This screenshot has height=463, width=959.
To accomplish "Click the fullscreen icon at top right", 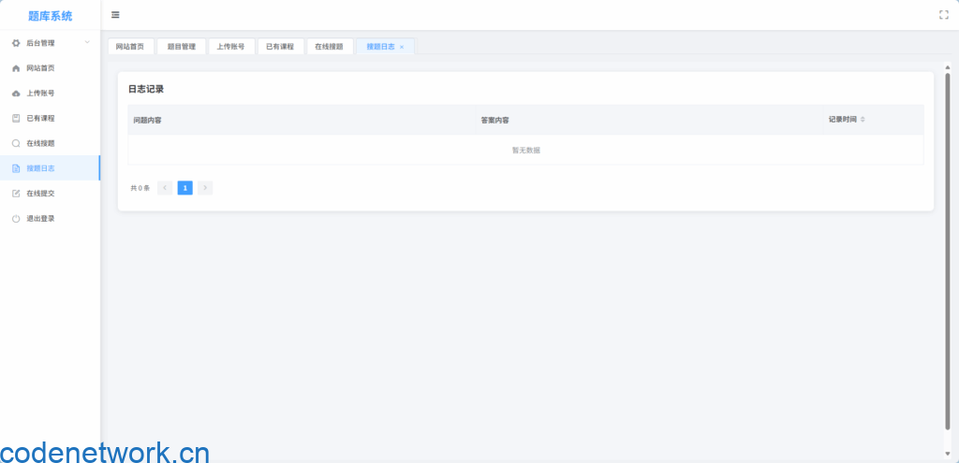I will (943, 15).
